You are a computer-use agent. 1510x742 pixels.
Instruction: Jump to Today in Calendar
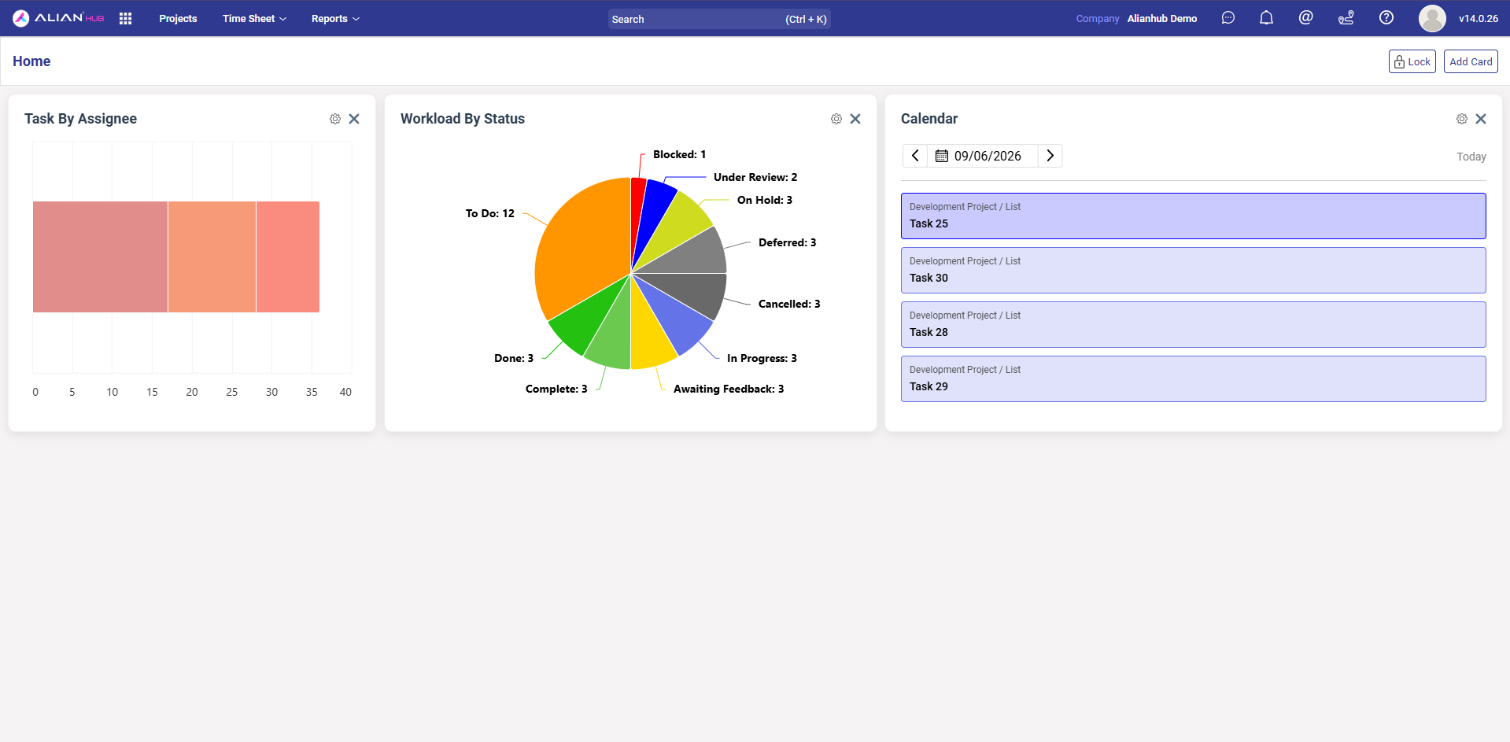click(x=1471, y=157)
